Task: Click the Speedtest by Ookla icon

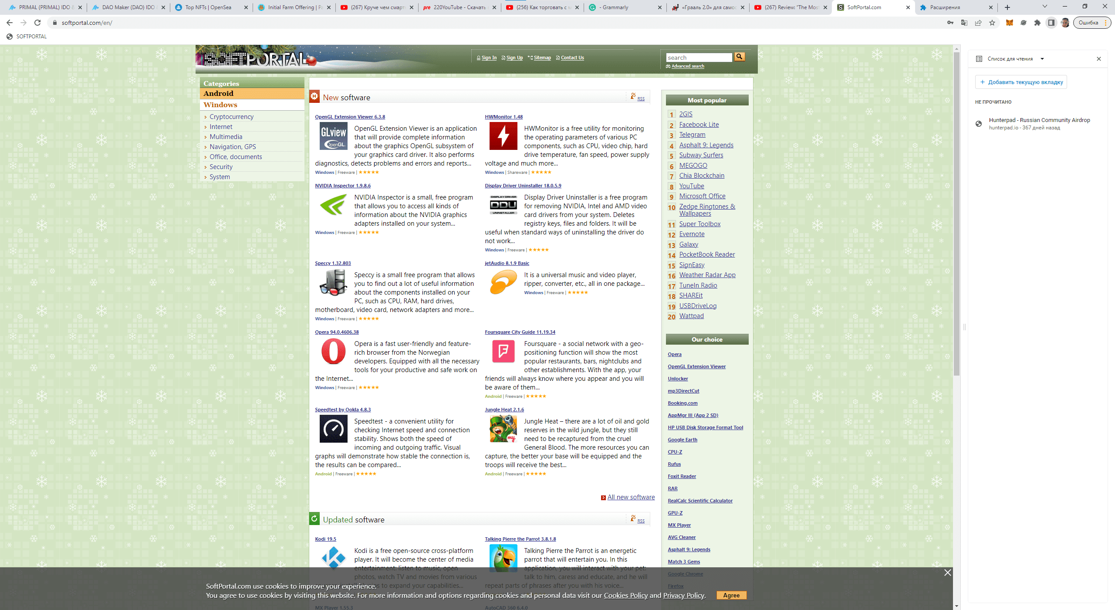Action: [333, 429]
